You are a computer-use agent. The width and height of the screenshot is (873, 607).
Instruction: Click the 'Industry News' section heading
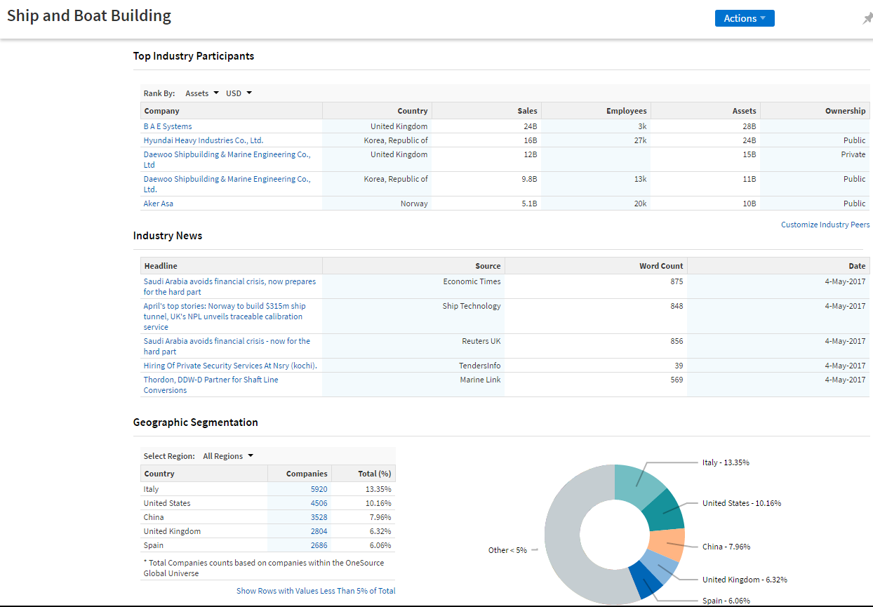pos(168,236)
